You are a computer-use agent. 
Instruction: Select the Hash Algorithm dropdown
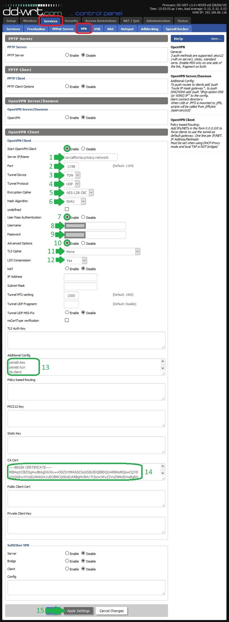[75, 201]
